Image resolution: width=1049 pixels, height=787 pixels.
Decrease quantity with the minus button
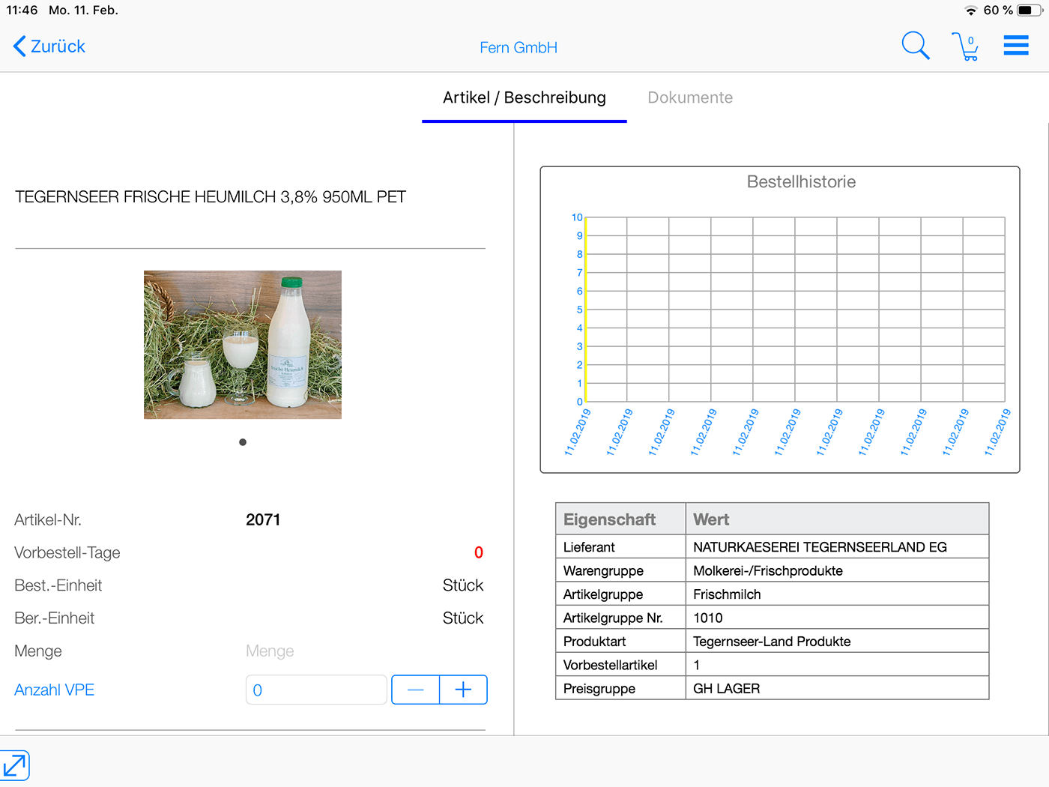coord(416,690)
